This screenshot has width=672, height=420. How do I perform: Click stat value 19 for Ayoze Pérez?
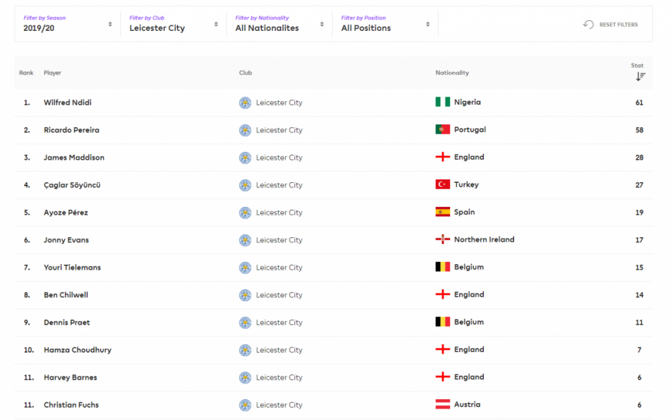pos(640,212)
